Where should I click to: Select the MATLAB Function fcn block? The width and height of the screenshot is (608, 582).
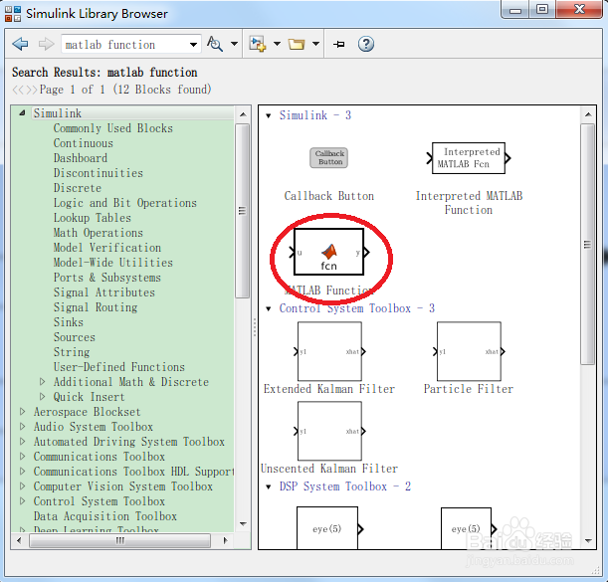pos(328,252)
